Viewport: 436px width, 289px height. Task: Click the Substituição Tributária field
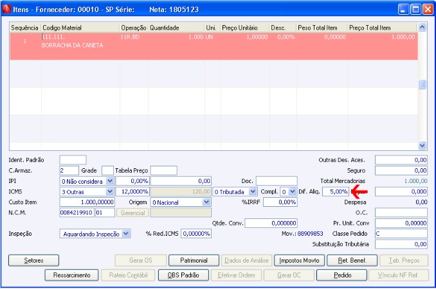401,244
